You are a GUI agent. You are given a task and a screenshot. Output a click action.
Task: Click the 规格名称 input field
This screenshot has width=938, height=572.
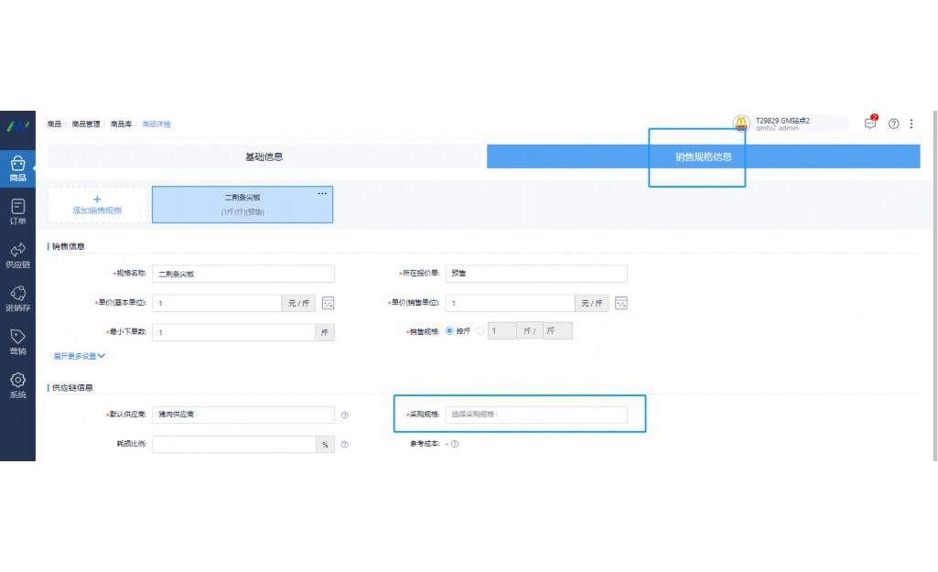pyautogui.click(x=243, y=274)
